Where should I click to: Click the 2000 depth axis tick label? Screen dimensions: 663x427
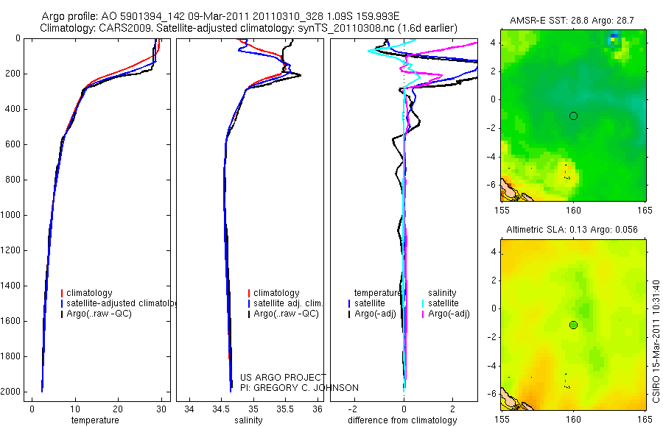(x=11, y=392)
